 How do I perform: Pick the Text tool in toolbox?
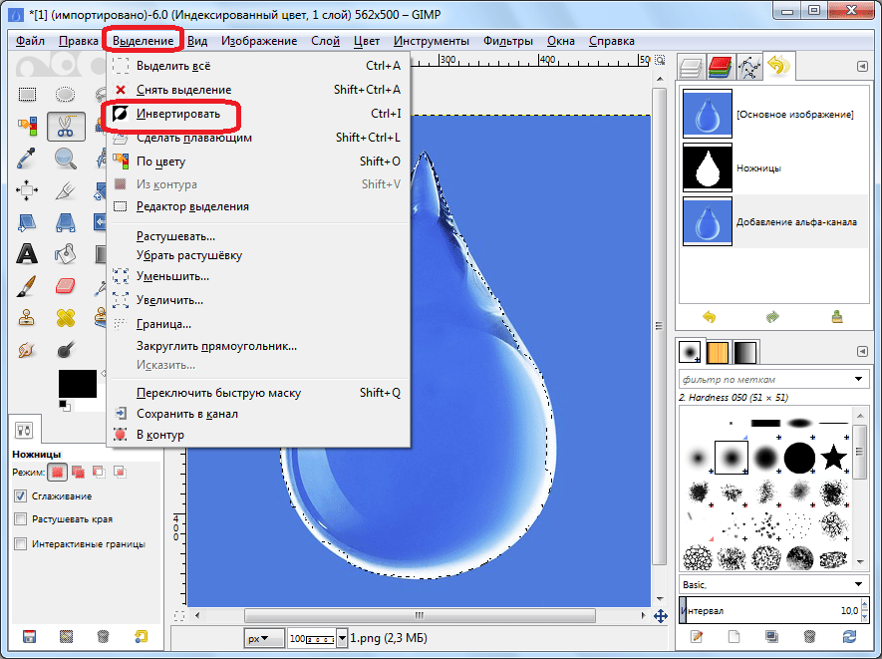pos(27,254)
